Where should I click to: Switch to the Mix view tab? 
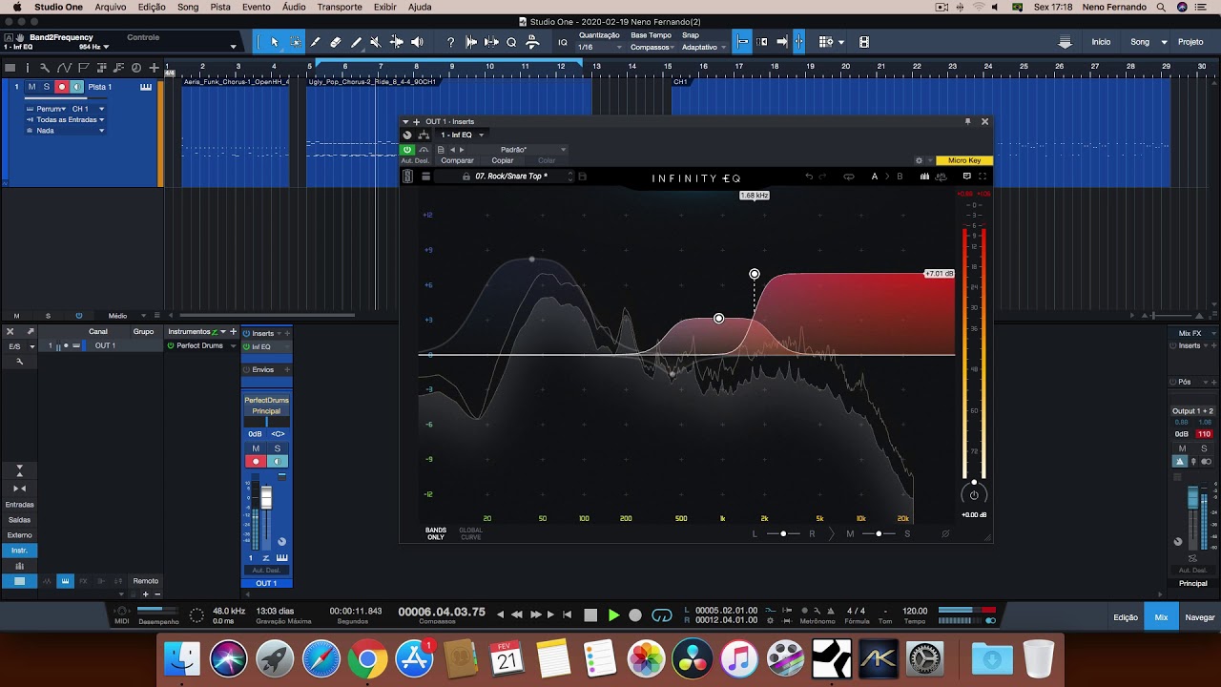click(1161, 617)
